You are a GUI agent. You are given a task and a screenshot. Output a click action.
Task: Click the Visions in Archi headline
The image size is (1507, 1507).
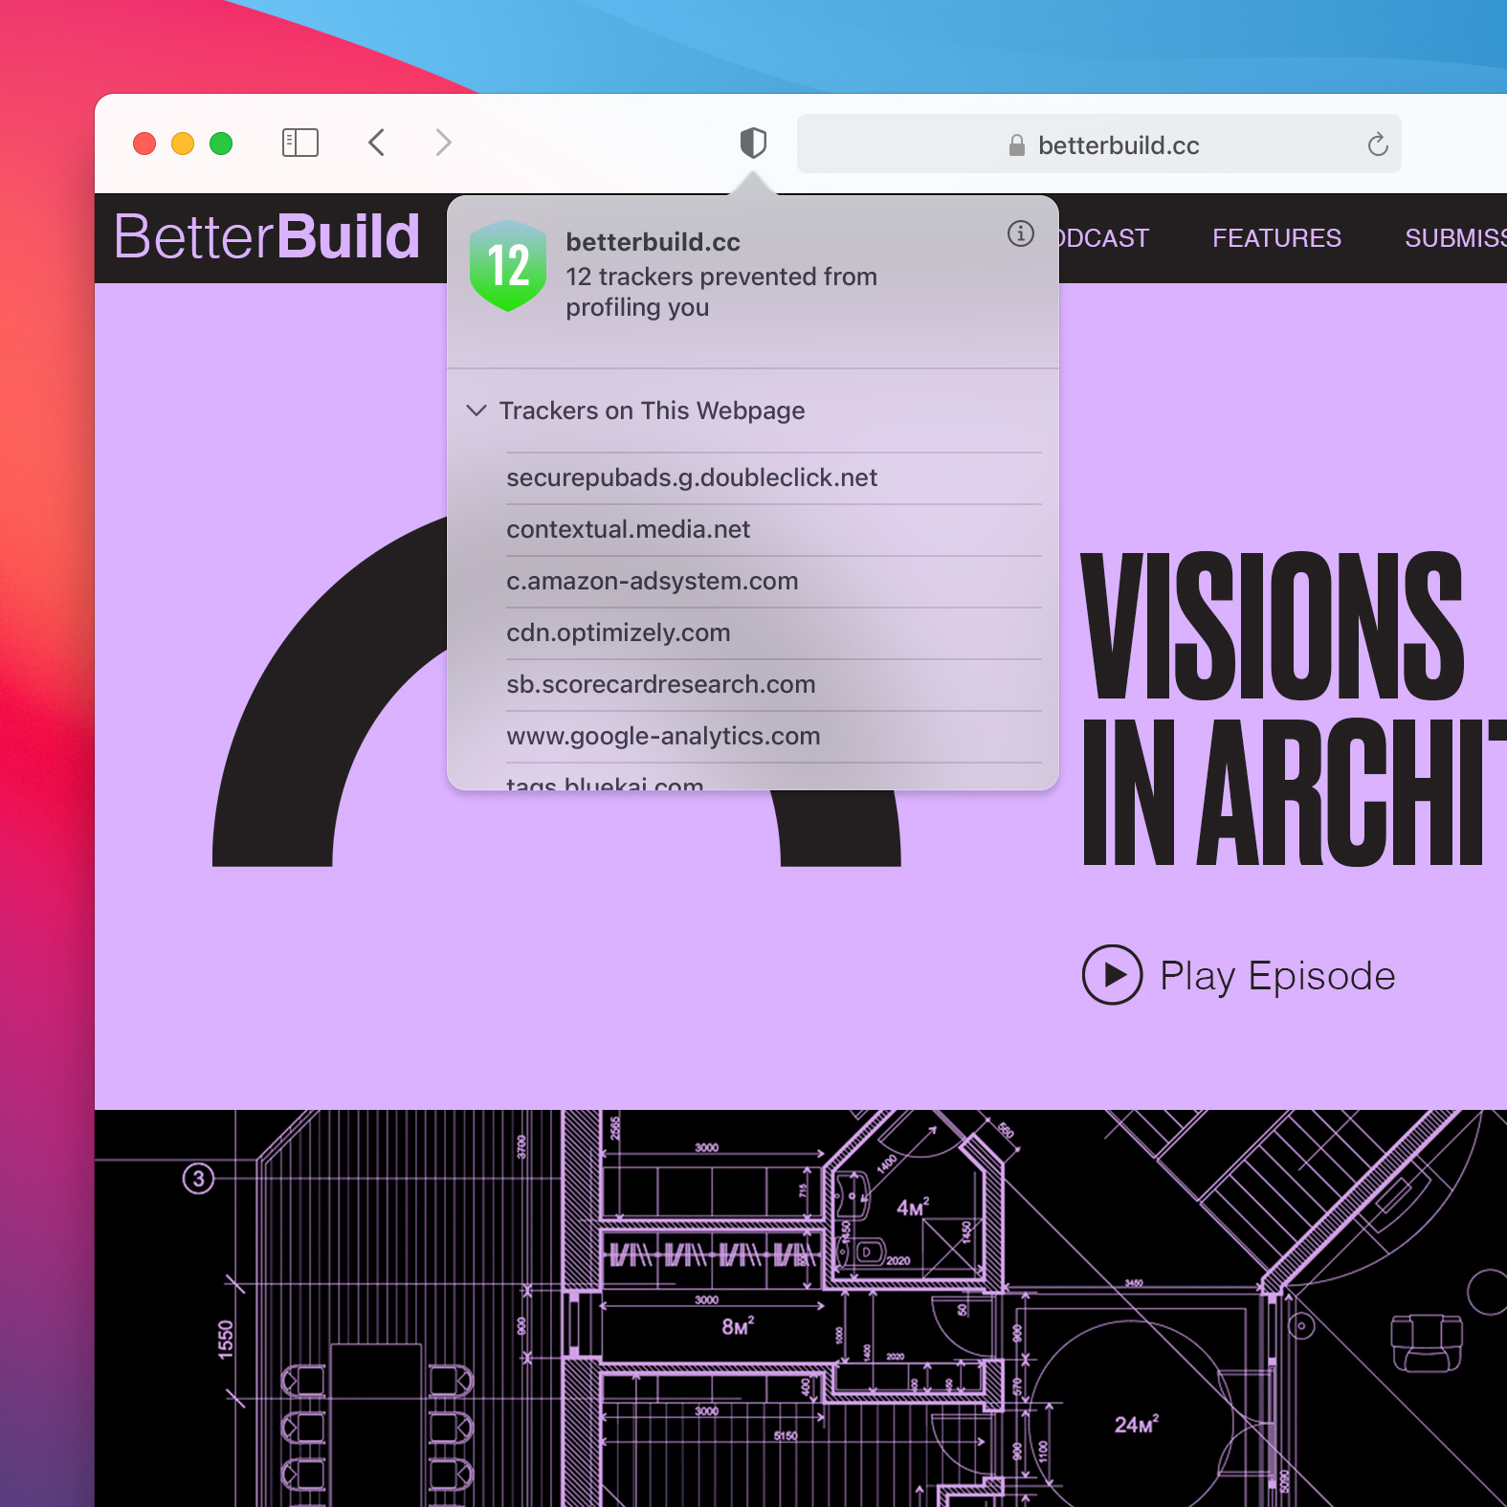[1294, 709]
